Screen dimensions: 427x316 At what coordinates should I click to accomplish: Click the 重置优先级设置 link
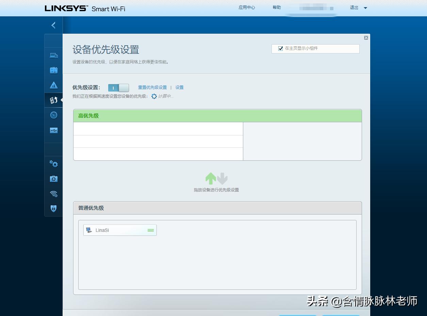pyautogui.click(x=152, y=87)
